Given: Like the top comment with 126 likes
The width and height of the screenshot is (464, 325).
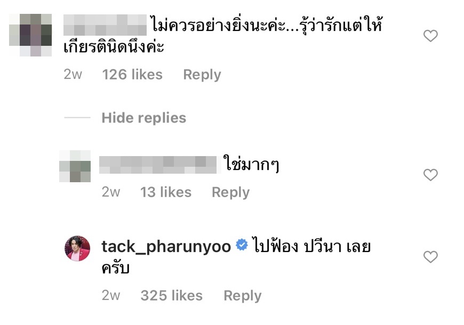Looking at the screenshot, I should 430,36.
